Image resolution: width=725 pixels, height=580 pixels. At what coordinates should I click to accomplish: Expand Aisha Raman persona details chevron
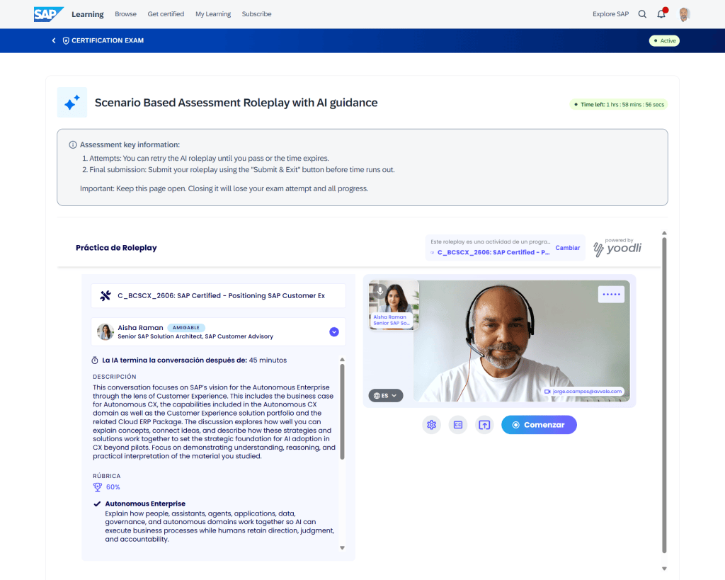334,331
